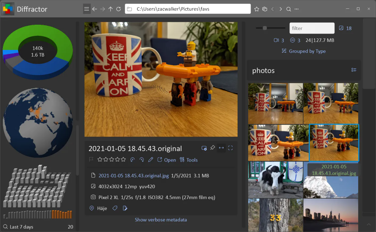Click the pencil edit icon

[151, 160]
